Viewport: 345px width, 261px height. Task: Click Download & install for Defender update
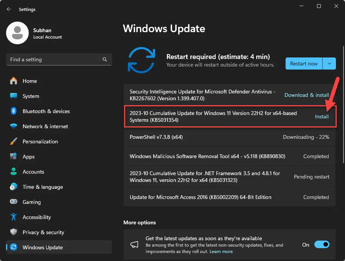click(306, 95)
